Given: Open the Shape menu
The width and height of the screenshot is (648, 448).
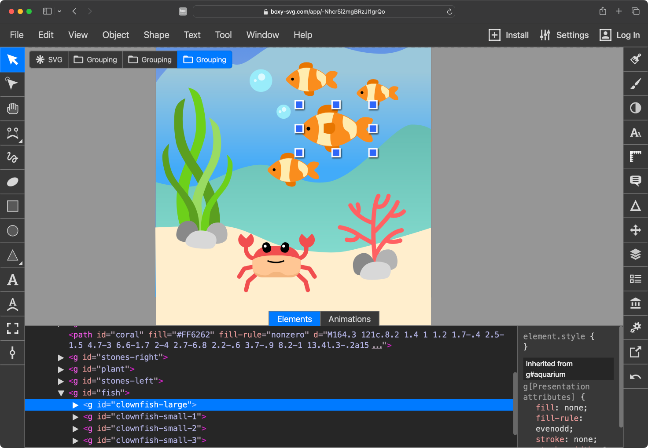Looking at the screenshot, I should pos(156,35).
